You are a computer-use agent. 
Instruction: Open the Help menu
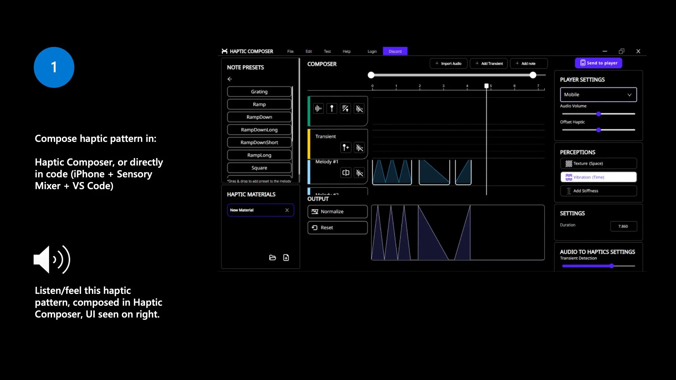coord(346,51)
